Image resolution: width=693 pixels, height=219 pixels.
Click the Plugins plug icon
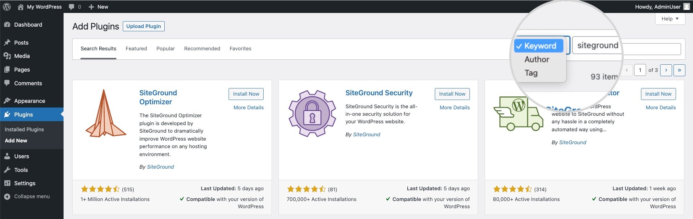click(x=7, y=114)
